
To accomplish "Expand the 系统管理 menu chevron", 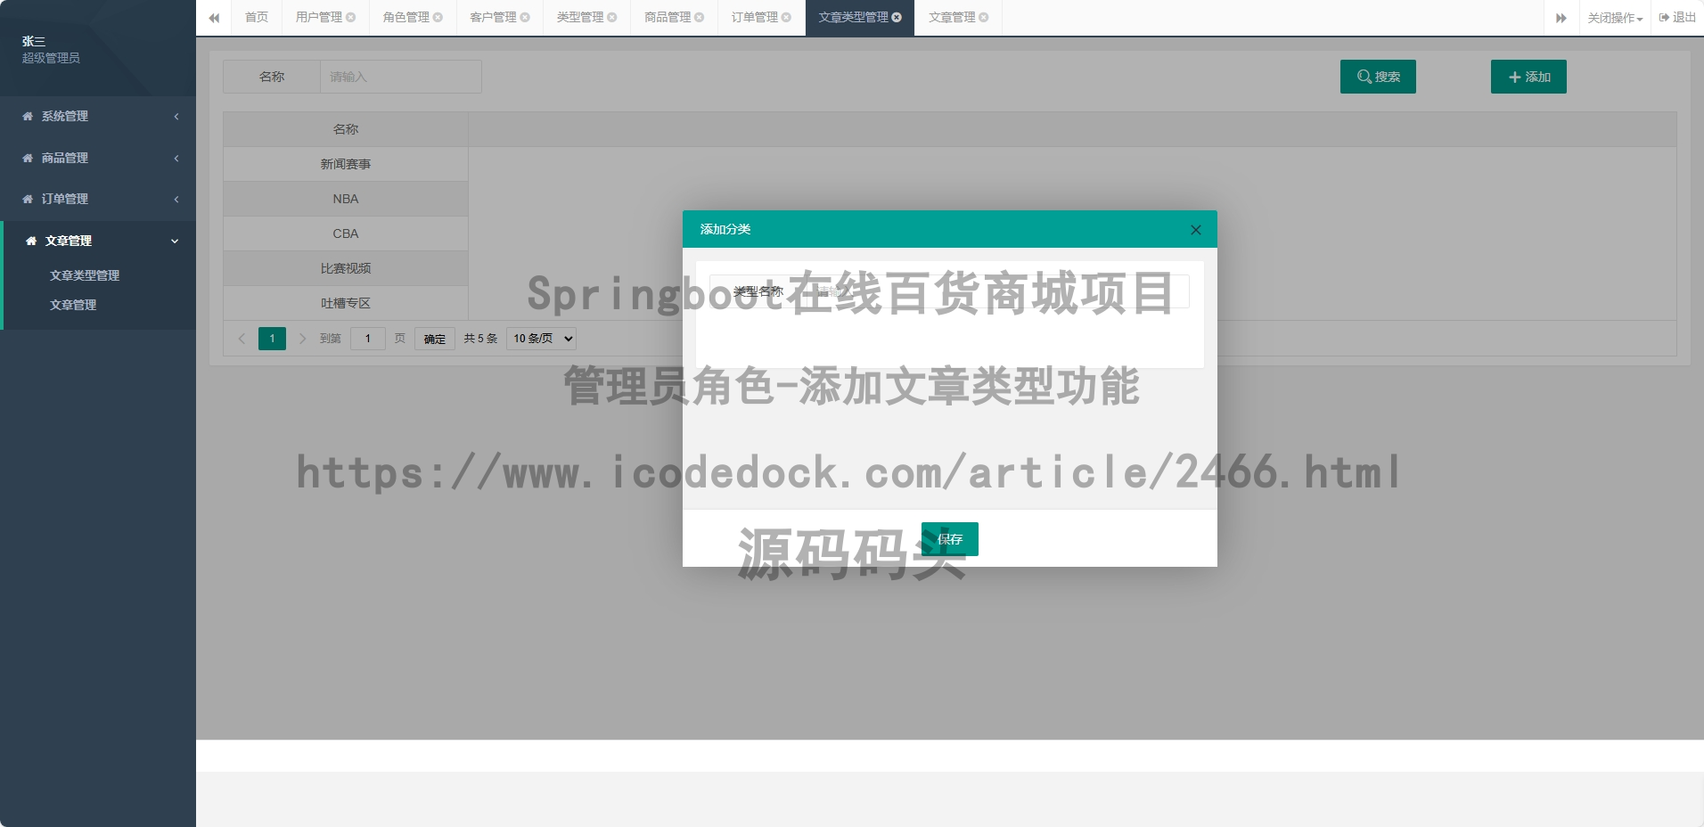I will pyautogui.click(x=176, y=116).
